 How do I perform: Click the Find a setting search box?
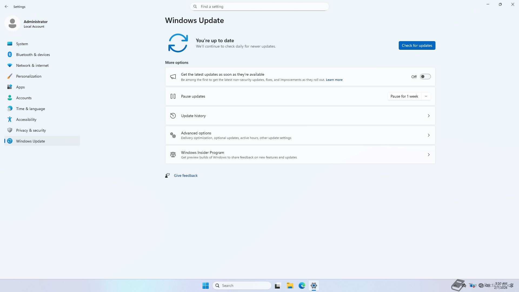(259, 6)
